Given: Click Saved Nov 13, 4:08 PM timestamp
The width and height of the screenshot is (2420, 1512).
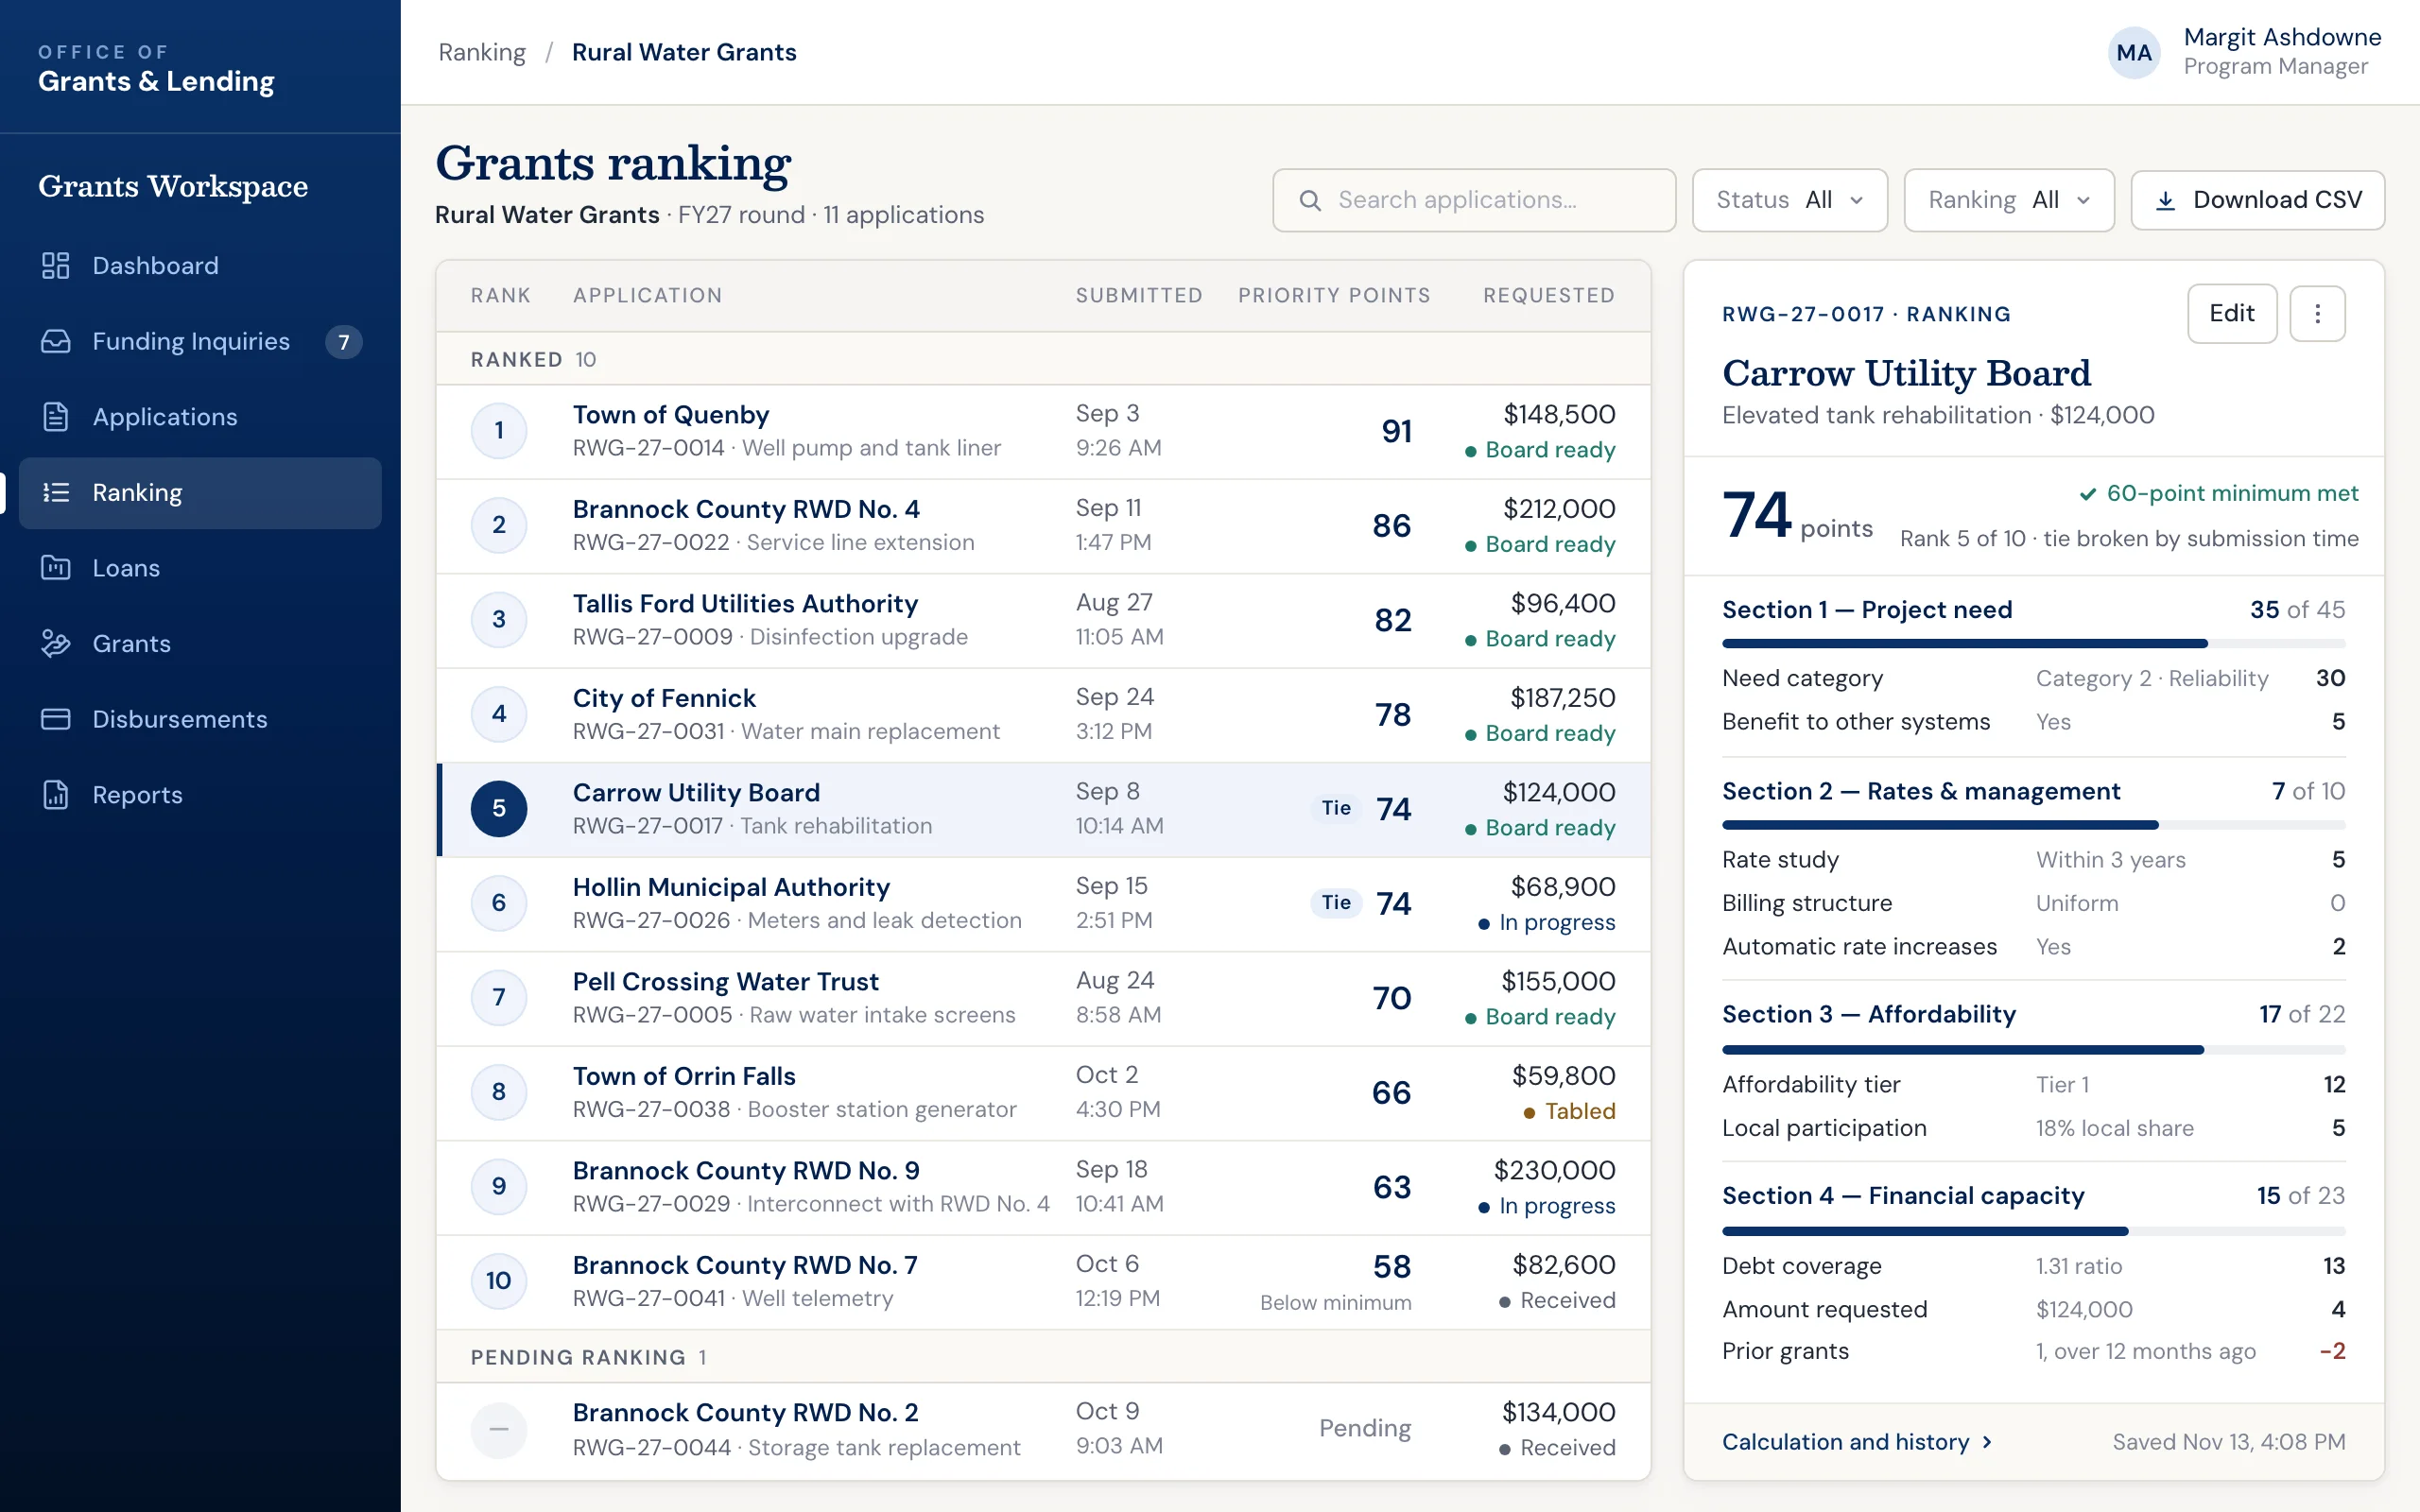Looking at the screenshot, I should pyautogui.click(x=2228, y=1442).
